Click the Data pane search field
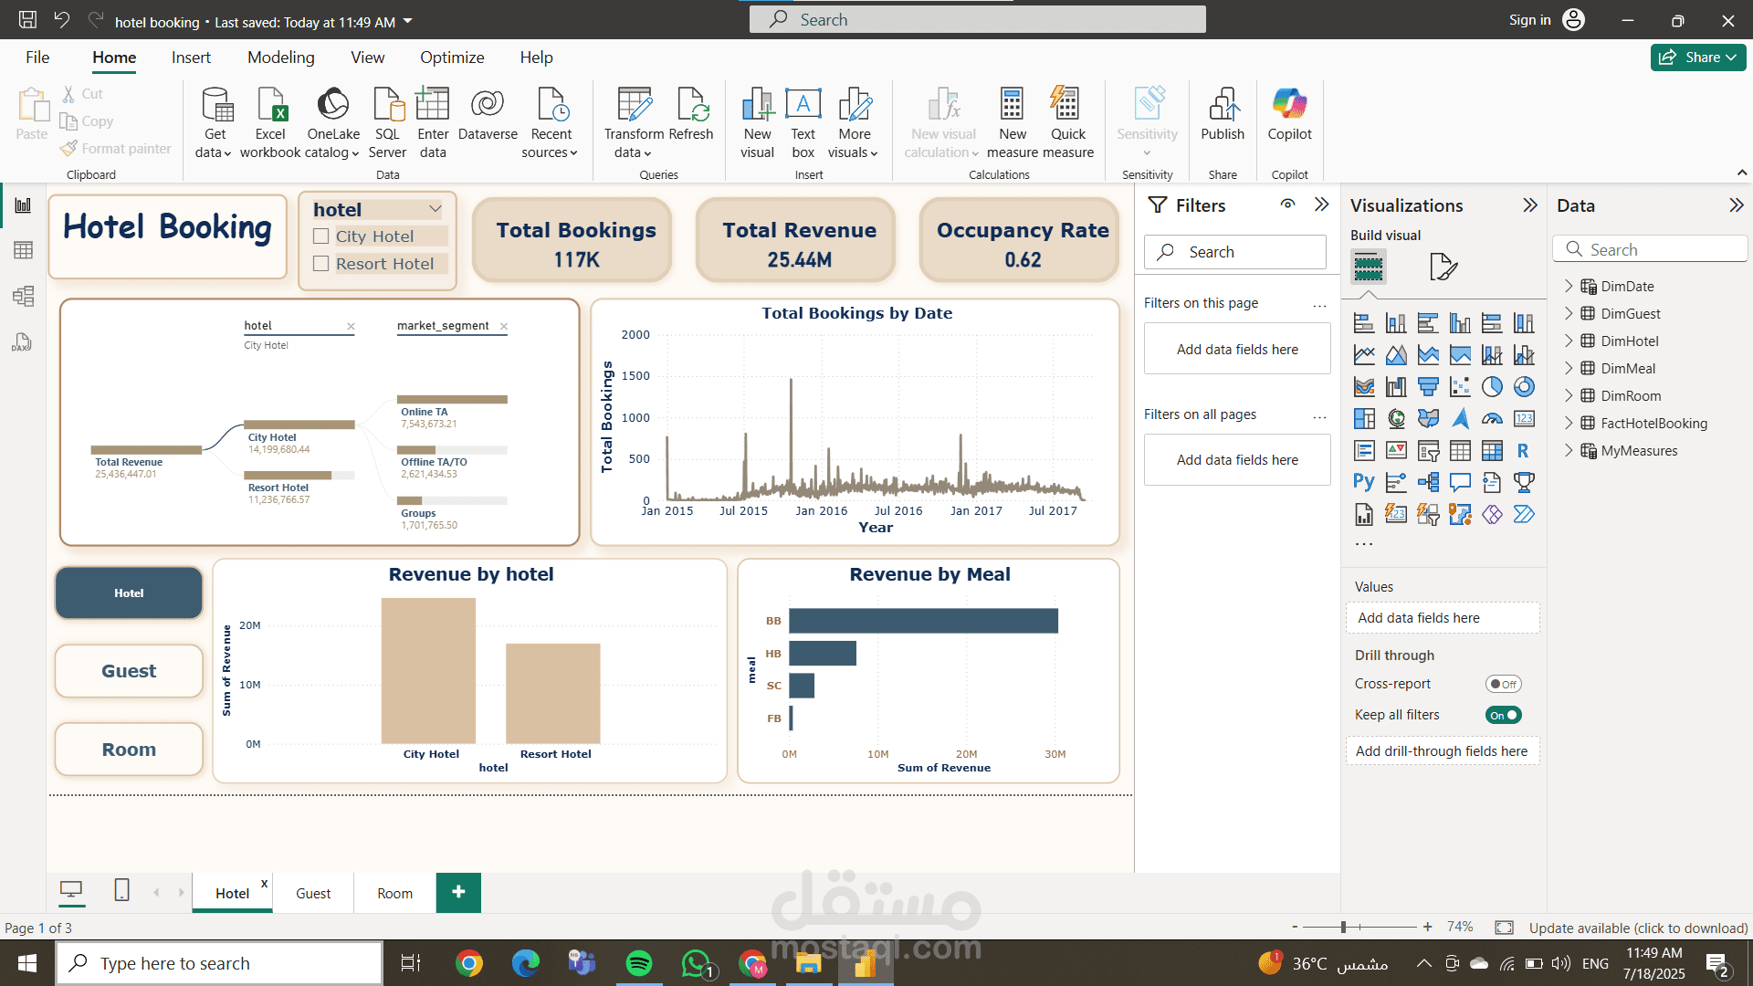Image resolution: width=1753 pixels, height=986 pixels. (1650, 249)
